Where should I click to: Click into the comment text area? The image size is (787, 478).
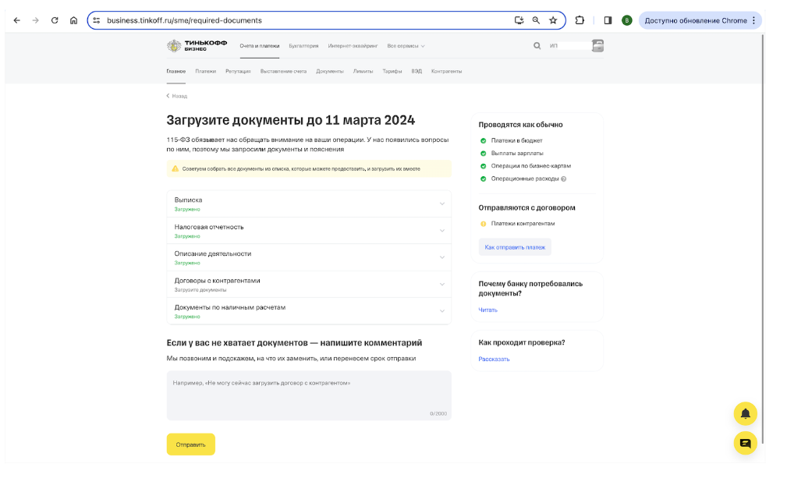point(309,396)
